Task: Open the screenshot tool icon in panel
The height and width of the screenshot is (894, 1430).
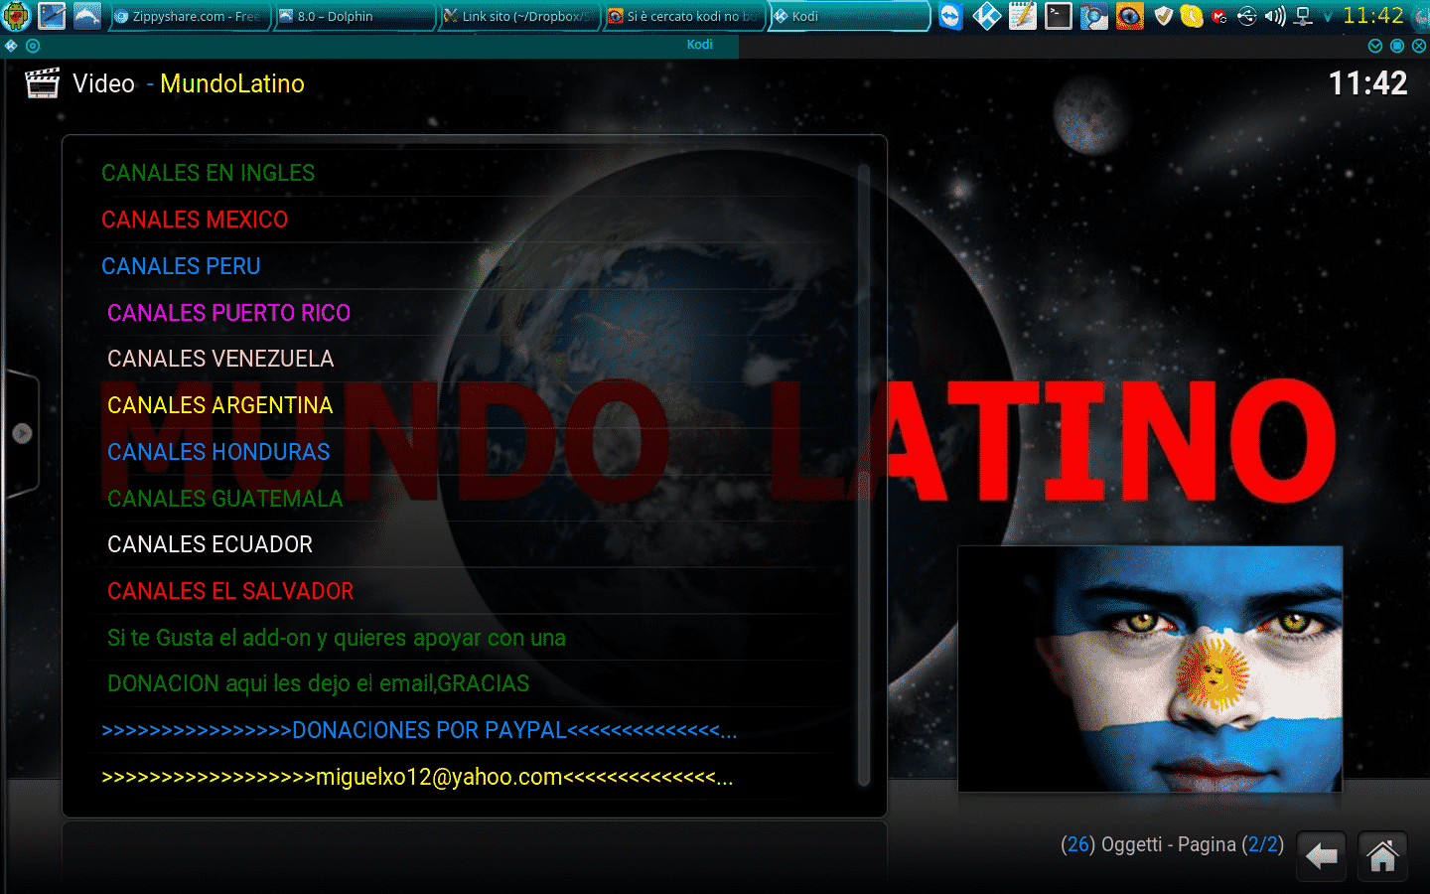Action: (1093, 16)
